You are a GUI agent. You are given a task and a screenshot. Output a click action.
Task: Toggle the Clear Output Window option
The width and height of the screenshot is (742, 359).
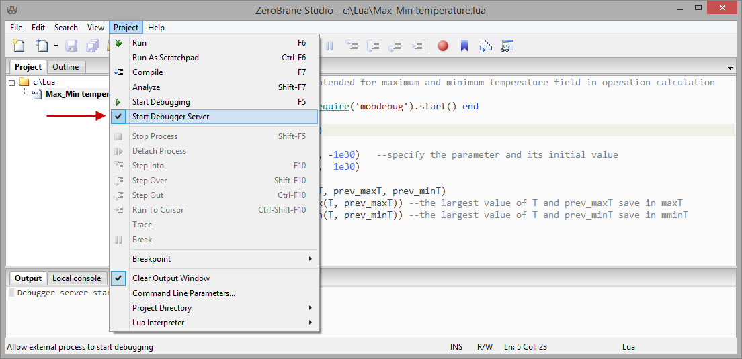pos(171,278)
